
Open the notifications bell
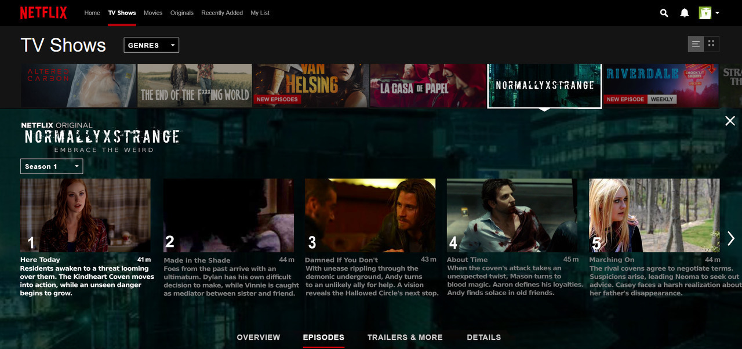click(x=685, y=13)
